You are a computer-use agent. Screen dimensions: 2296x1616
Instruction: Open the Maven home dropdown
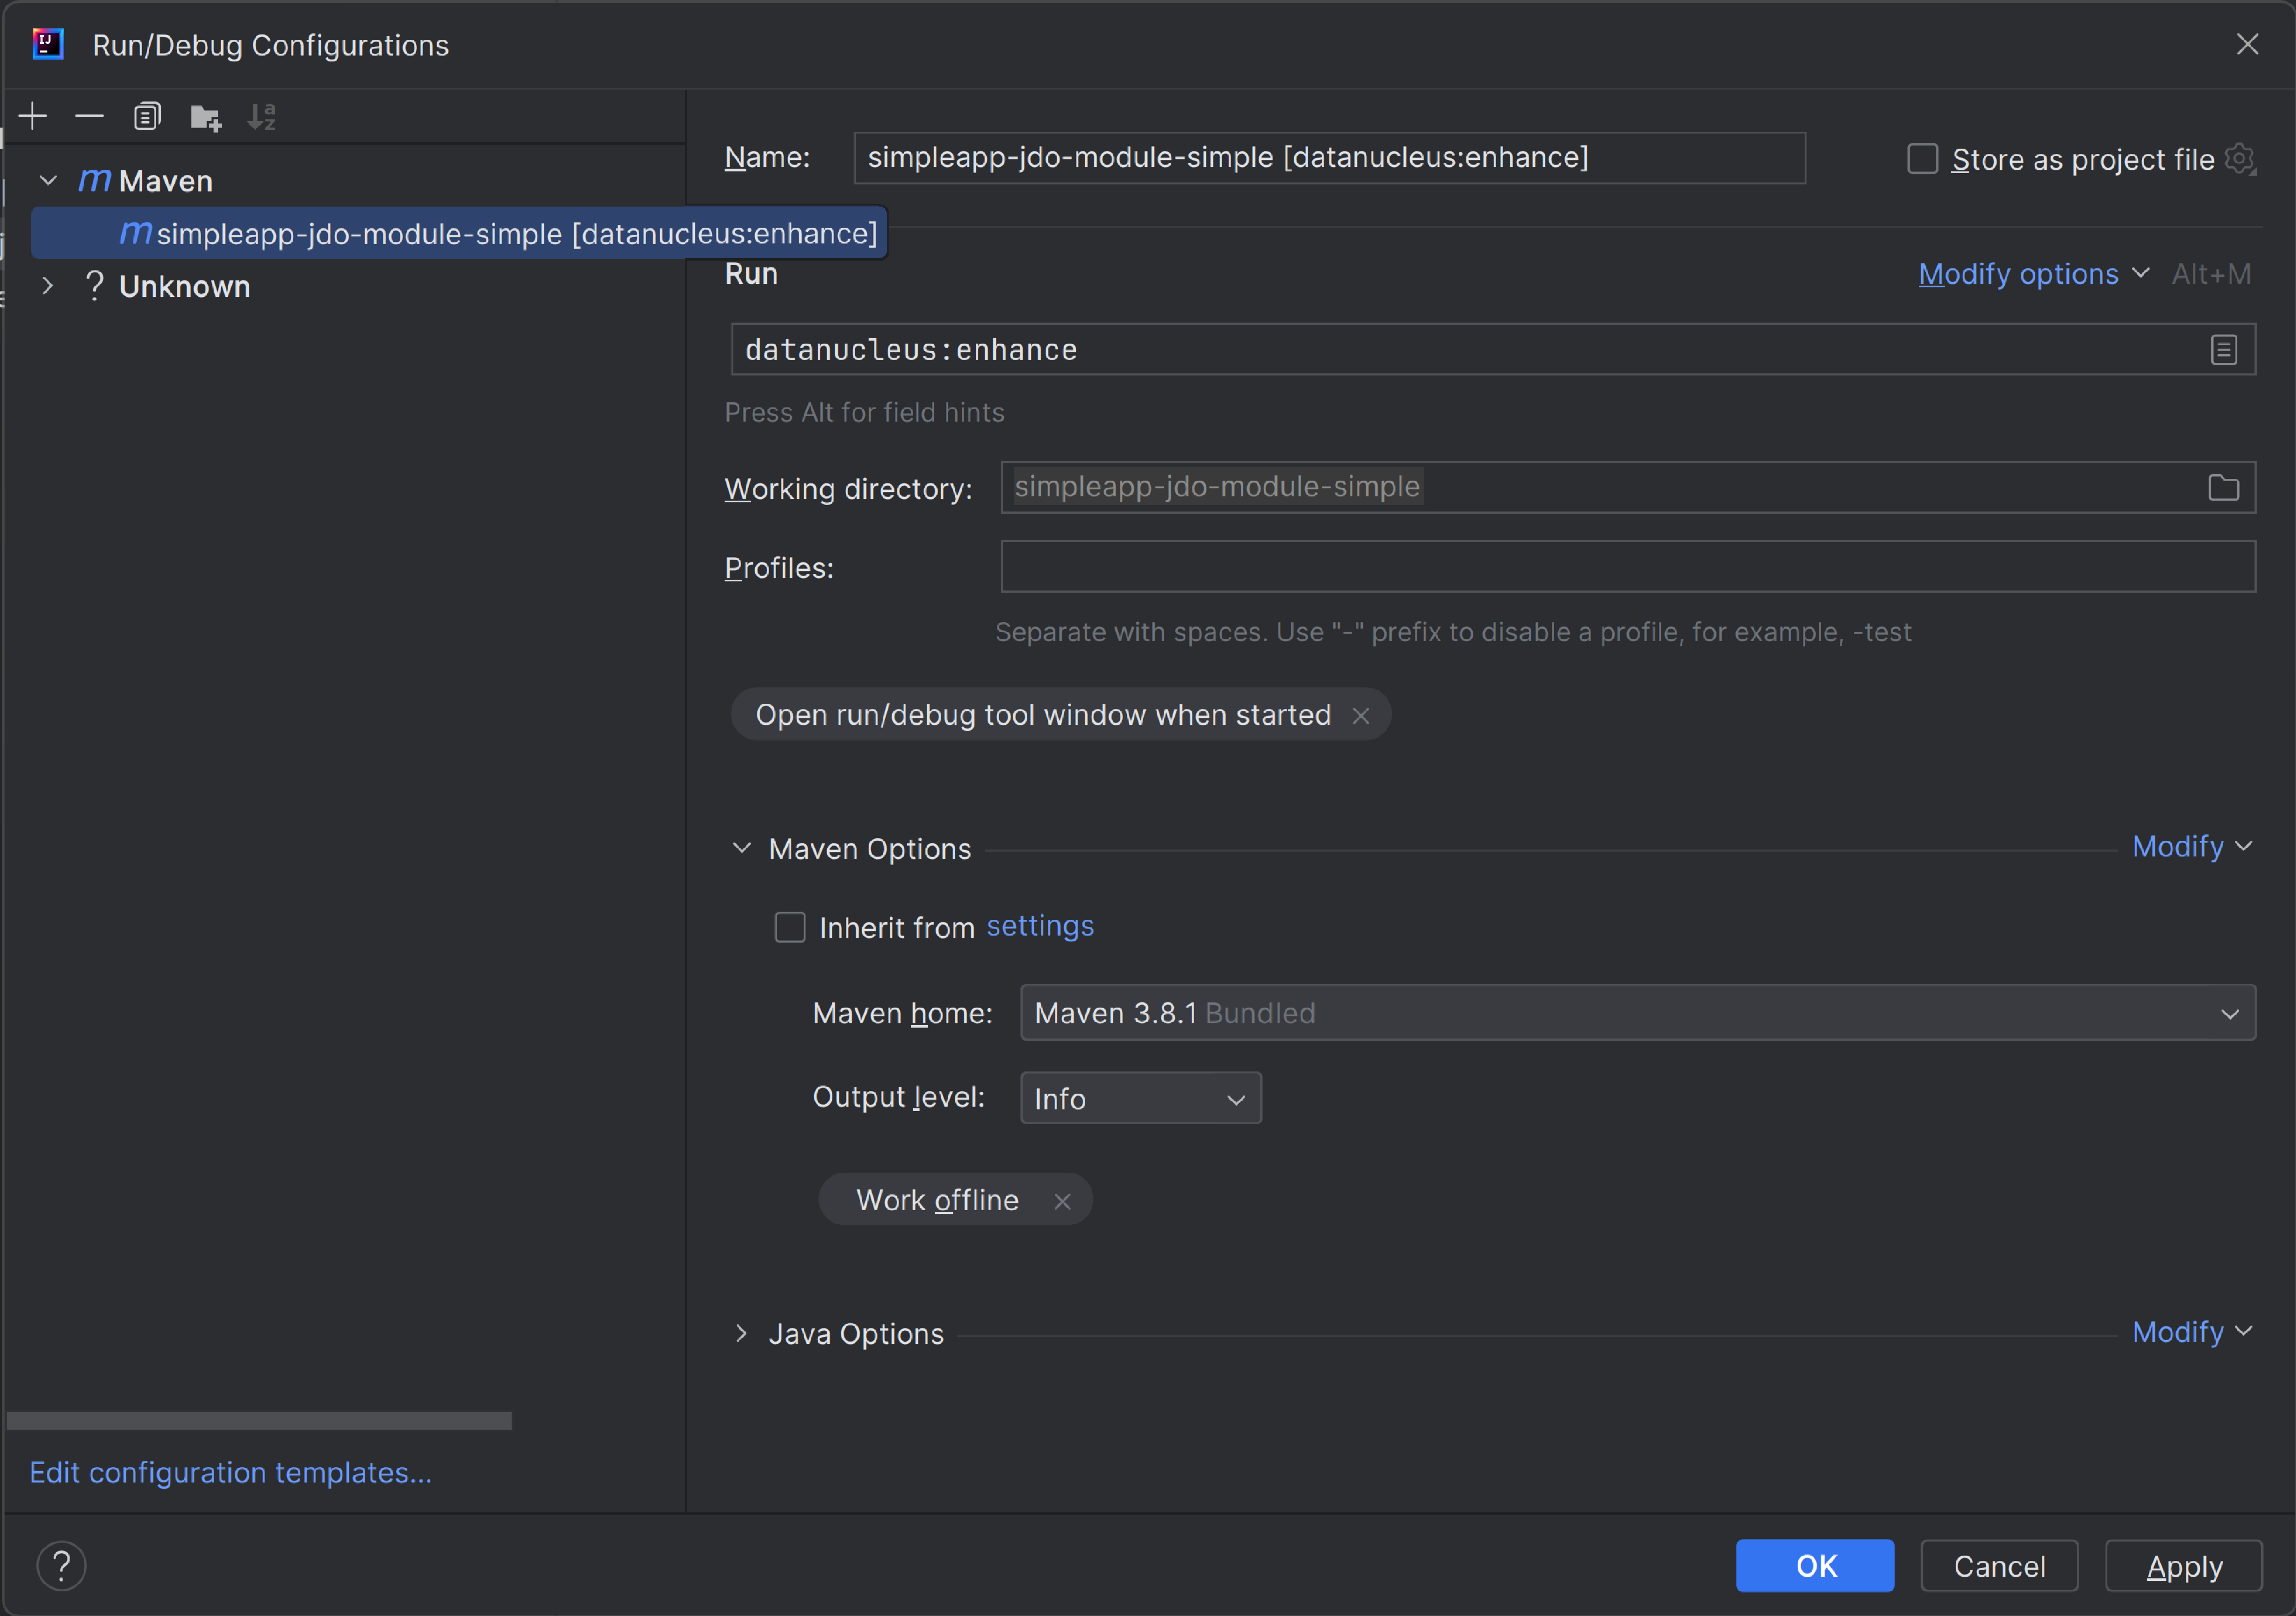pyautogui.click(x=1637, y=1013)
